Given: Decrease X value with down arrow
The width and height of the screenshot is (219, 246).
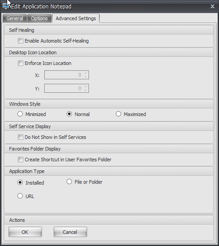Looking at the screenshot, I should coord(85,77).
